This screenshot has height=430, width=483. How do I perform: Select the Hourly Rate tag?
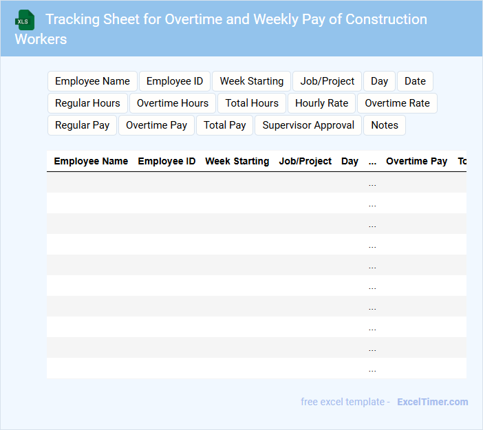321,103
